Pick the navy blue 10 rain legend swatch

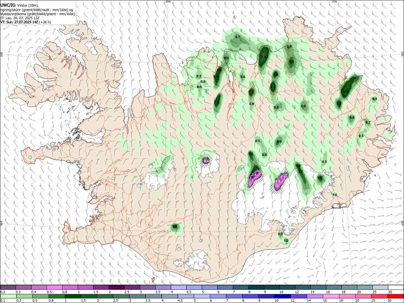pyautogui.click(x=282, y=296)
